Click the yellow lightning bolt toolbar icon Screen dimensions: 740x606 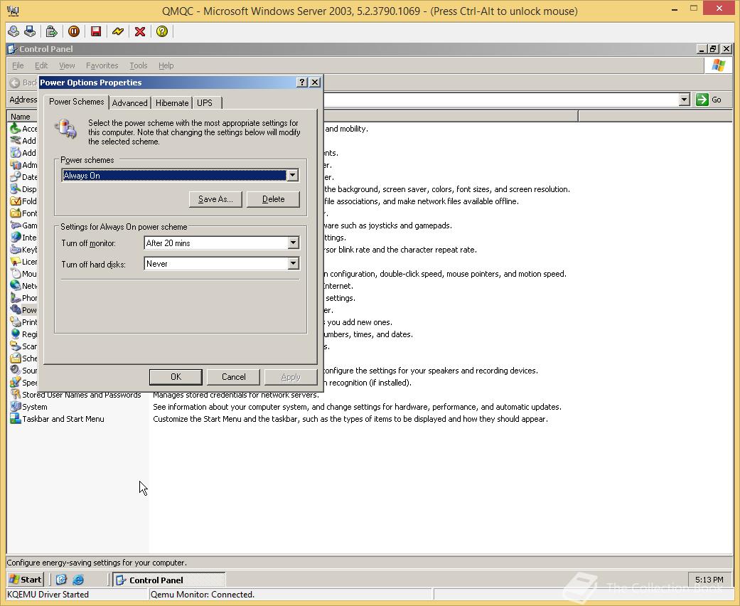pyautogui.click(x=118, y=31)
